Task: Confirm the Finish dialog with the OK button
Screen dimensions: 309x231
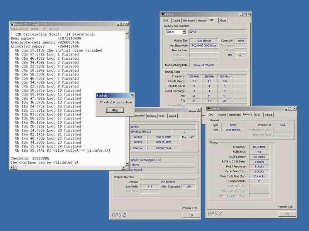Action: tap(115, 110)
